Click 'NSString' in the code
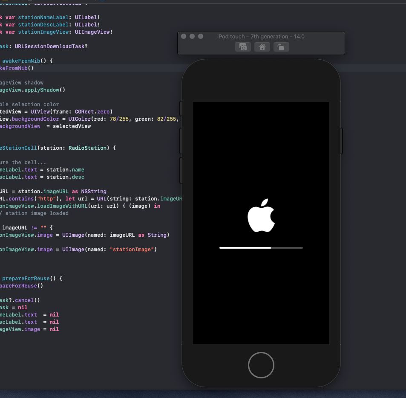The image size is (406, 398). (x=94, y=192)
